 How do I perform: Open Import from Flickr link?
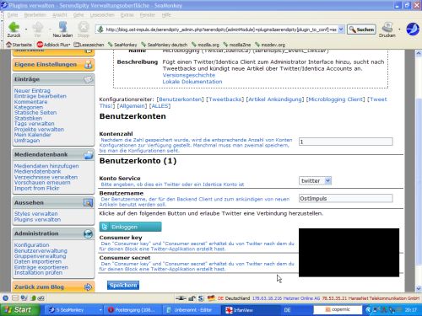point(36,188)
